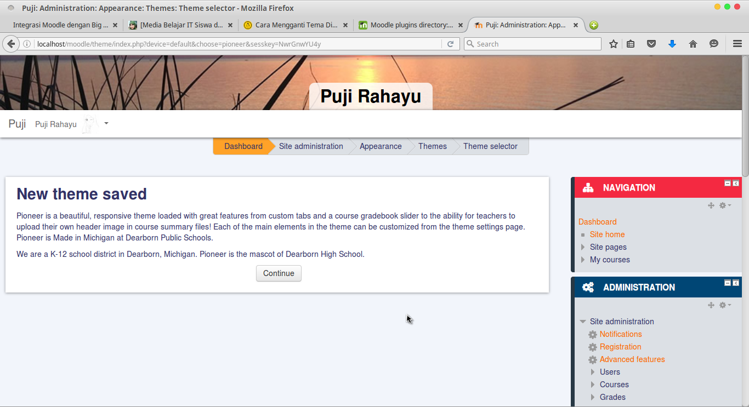Close the Integrasi Moodle dengan Big tab
Screen dimensions: 749x407
[115, 25]
